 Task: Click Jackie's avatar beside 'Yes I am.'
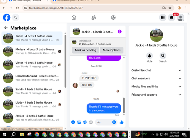tap(75, 85)
